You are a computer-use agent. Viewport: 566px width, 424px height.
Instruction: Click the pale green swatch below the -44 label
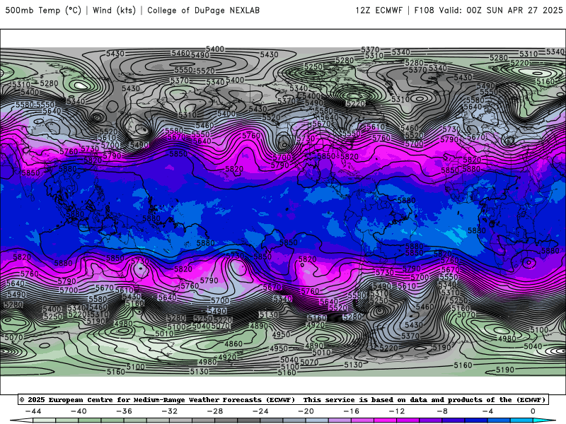(x=45, y=421)
